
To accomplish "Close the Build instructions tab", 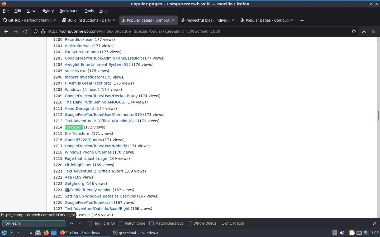I will click(114, 20).
